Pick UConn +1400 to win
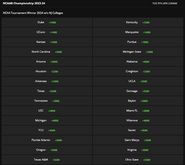 pyautogui.click(x=47, y=32)
